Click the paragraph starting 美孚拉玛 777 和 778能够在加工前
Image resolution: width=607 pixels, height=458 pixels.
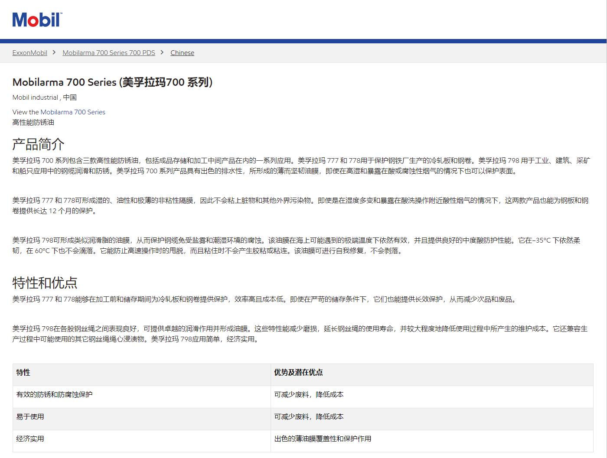(x=265, y=299)
